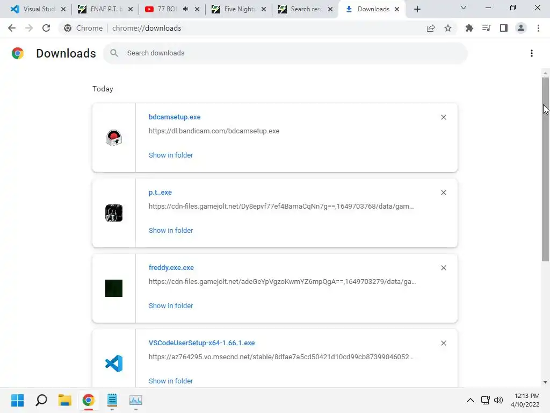The height and width of the screenshot is (413, 550).
Task: Close the Visual Studio tab
Action: coord(63,9)
